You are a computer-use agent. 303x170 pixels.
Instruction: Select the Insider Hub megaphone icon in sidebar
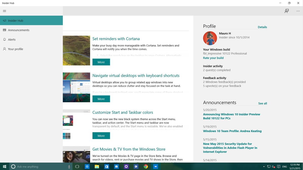click(x=4, y=20)
